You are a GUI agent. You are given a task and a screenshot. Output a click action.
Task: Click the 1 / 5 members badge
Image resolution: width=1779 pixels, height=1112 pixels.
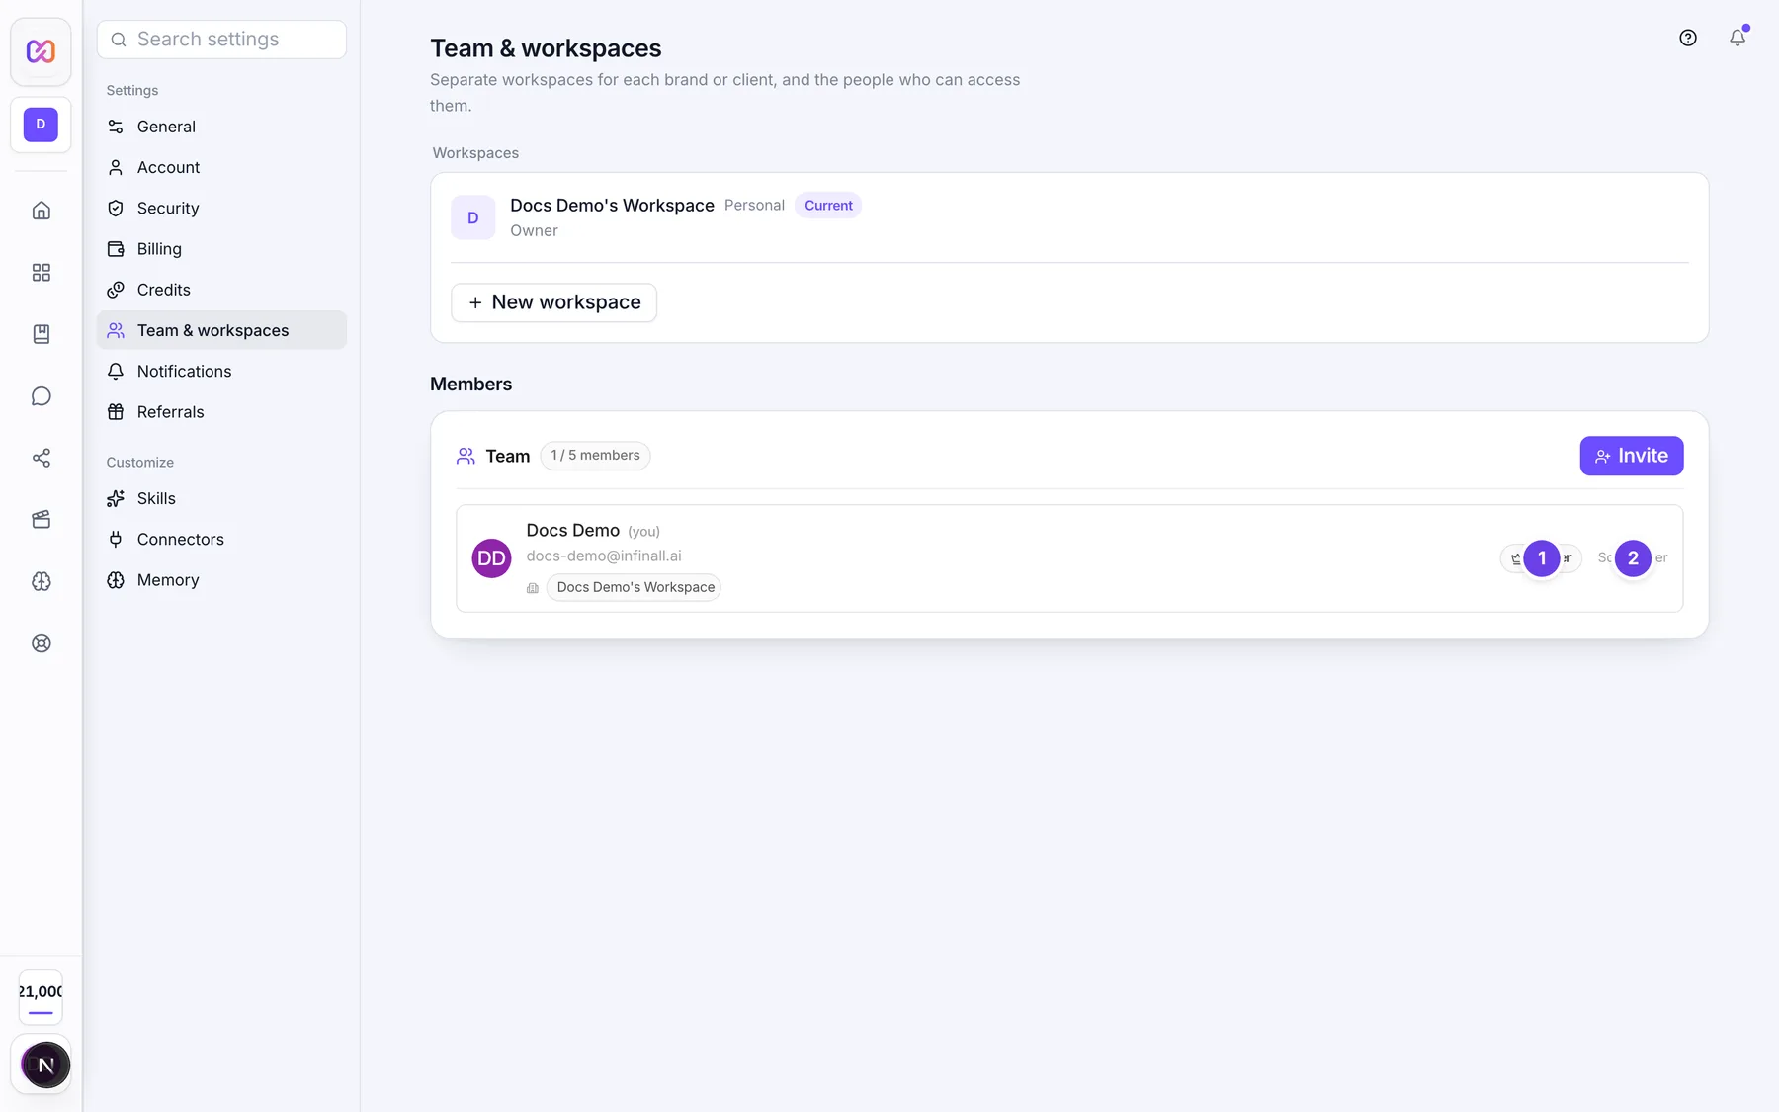[x=595, y=456]
